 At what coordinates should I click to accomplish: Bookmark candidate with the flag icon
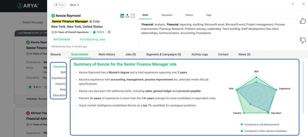109,32
